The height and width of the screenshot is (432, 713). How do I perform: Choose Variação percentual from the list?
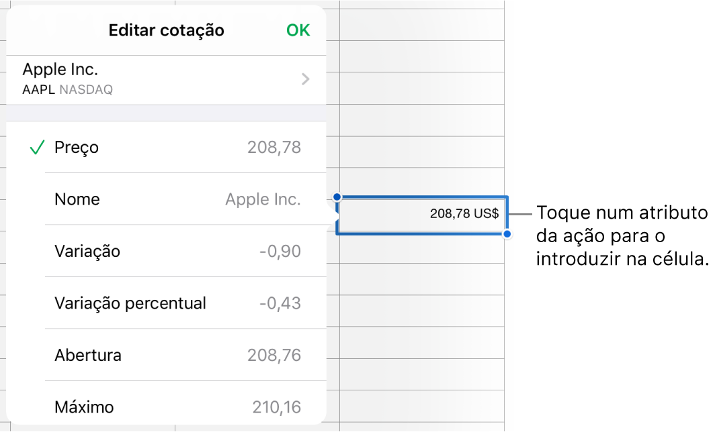130,303
